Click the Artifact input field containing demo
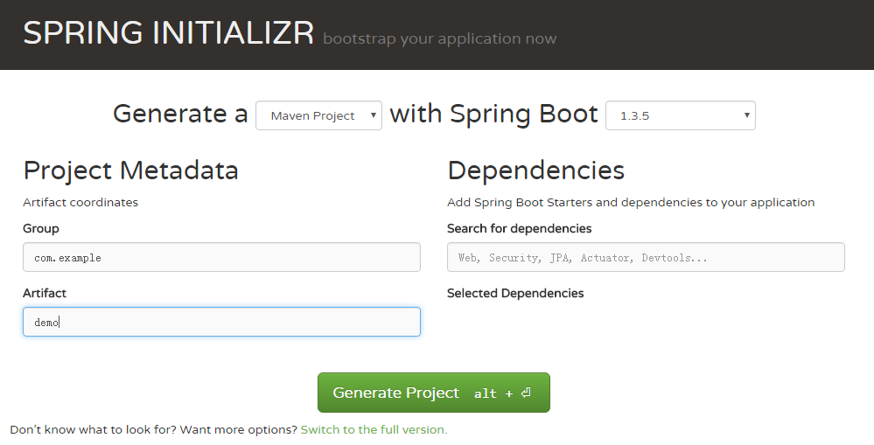The width and height of the screenshot is (874, 445). 221,322
